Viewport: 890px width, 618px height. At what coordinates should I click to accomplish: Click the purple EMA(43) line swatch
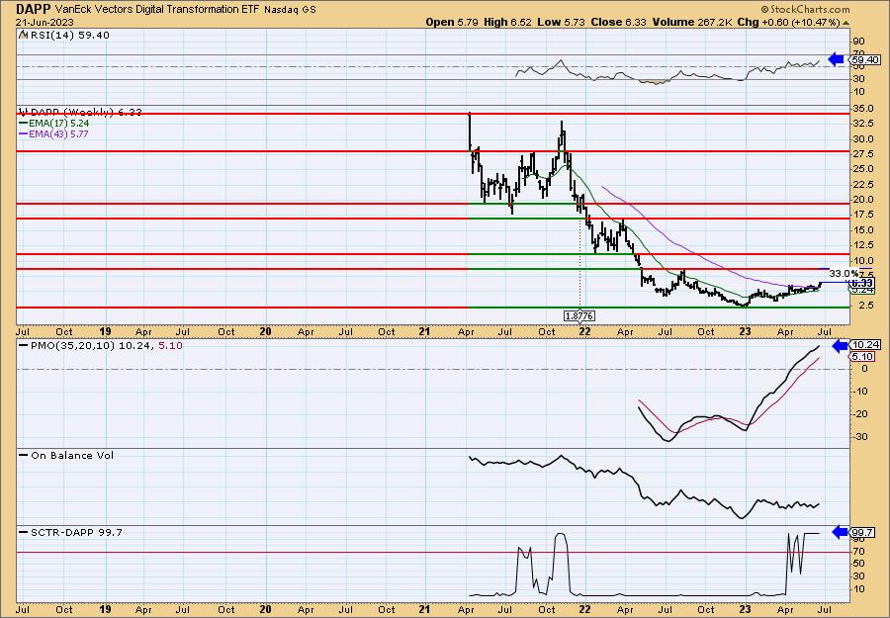(24, 134)
